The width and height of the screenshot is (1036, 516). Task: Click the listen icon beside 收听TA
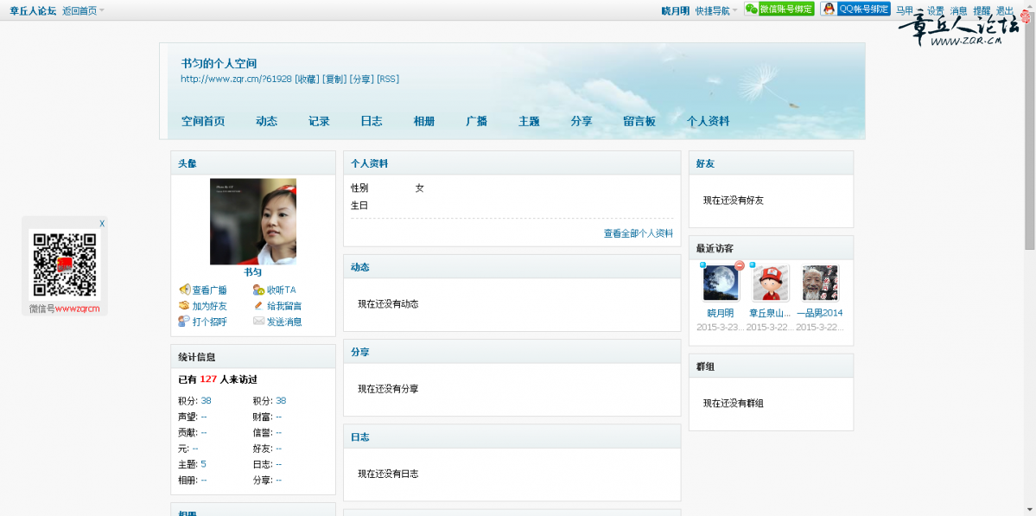pyautogui.click(x=258, y=290)
